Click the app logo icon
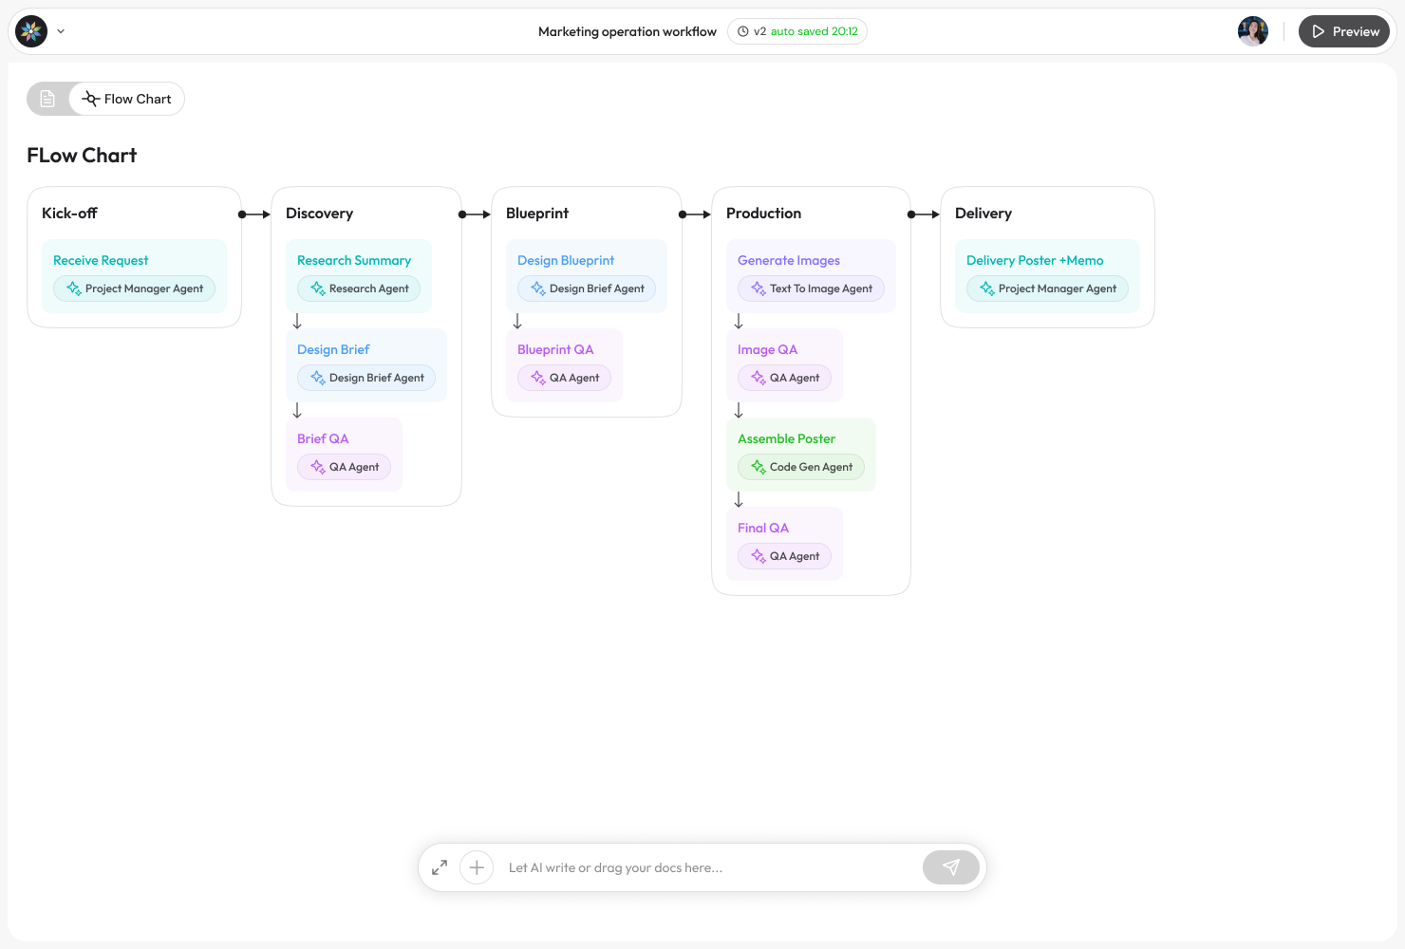1405x949 pixels. coord(31,31)
